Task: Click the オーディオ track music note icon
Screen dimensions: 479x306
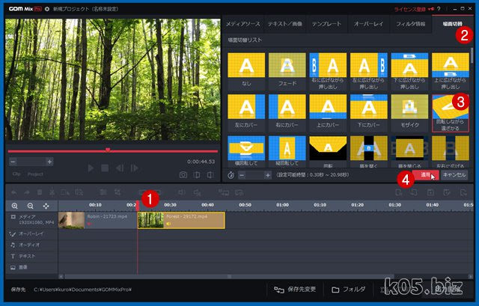Action: pyautogui.click(x=13, y=245)
